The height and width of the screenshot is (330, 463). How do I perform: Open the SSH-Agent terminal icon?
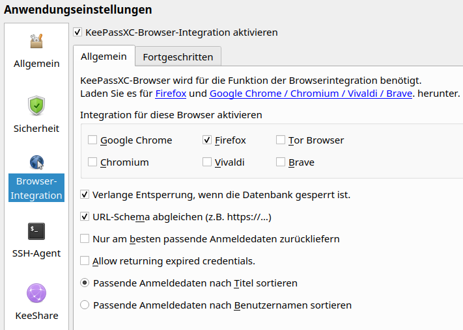36,231
